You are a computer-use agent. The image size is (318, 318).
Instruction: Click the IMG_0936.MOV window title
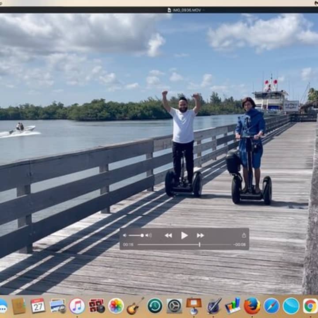(x=184, y=10)
